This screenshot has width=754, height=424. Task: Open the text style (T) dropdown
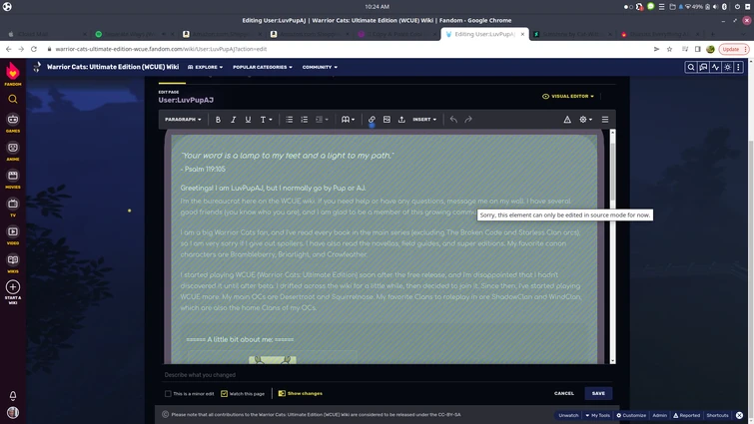(266, 120)
